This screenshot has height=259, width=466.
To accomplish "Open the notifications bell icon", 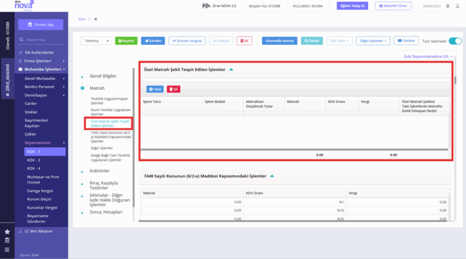I will [448, 6].
